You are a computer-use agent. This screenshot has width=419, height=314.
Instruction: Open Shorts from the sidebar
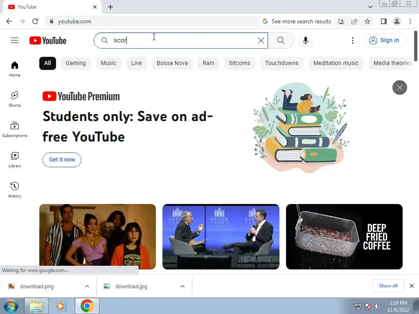click(x=15, y=99)
